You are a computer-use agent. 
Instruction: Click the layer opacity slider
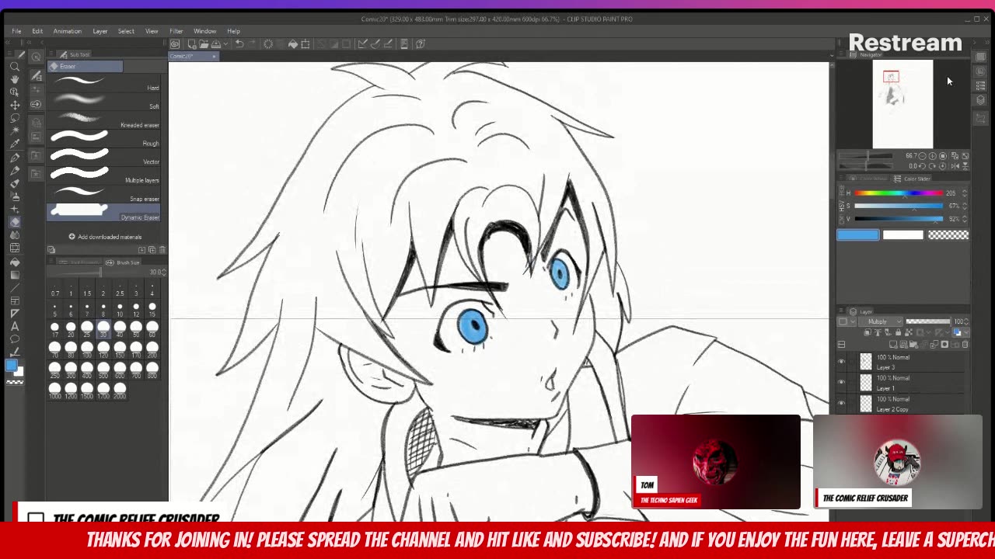[927, 321]
